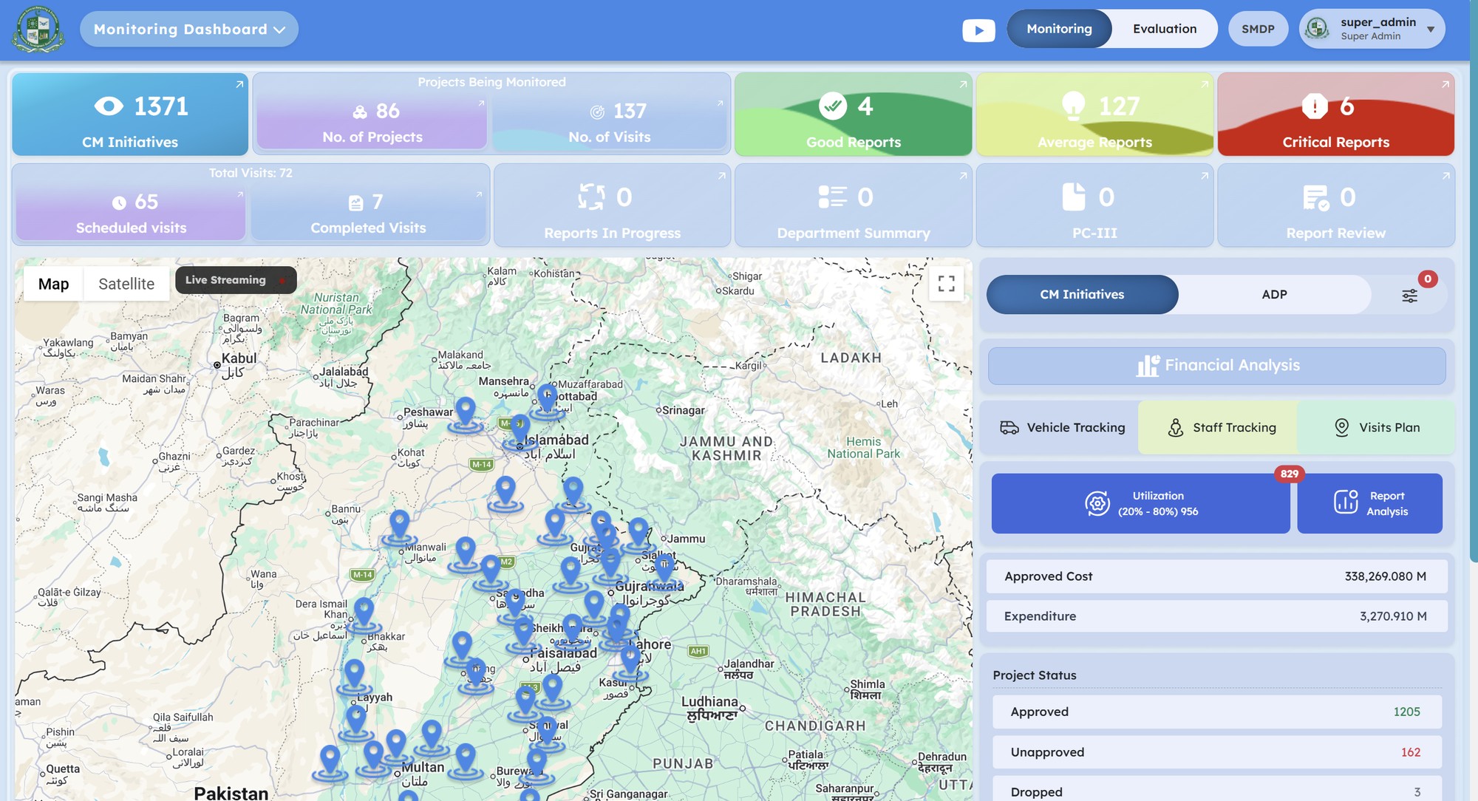This screenshot has height=801, width=1478.
Task: Click the PC-III document icon
Action: 1074,197
